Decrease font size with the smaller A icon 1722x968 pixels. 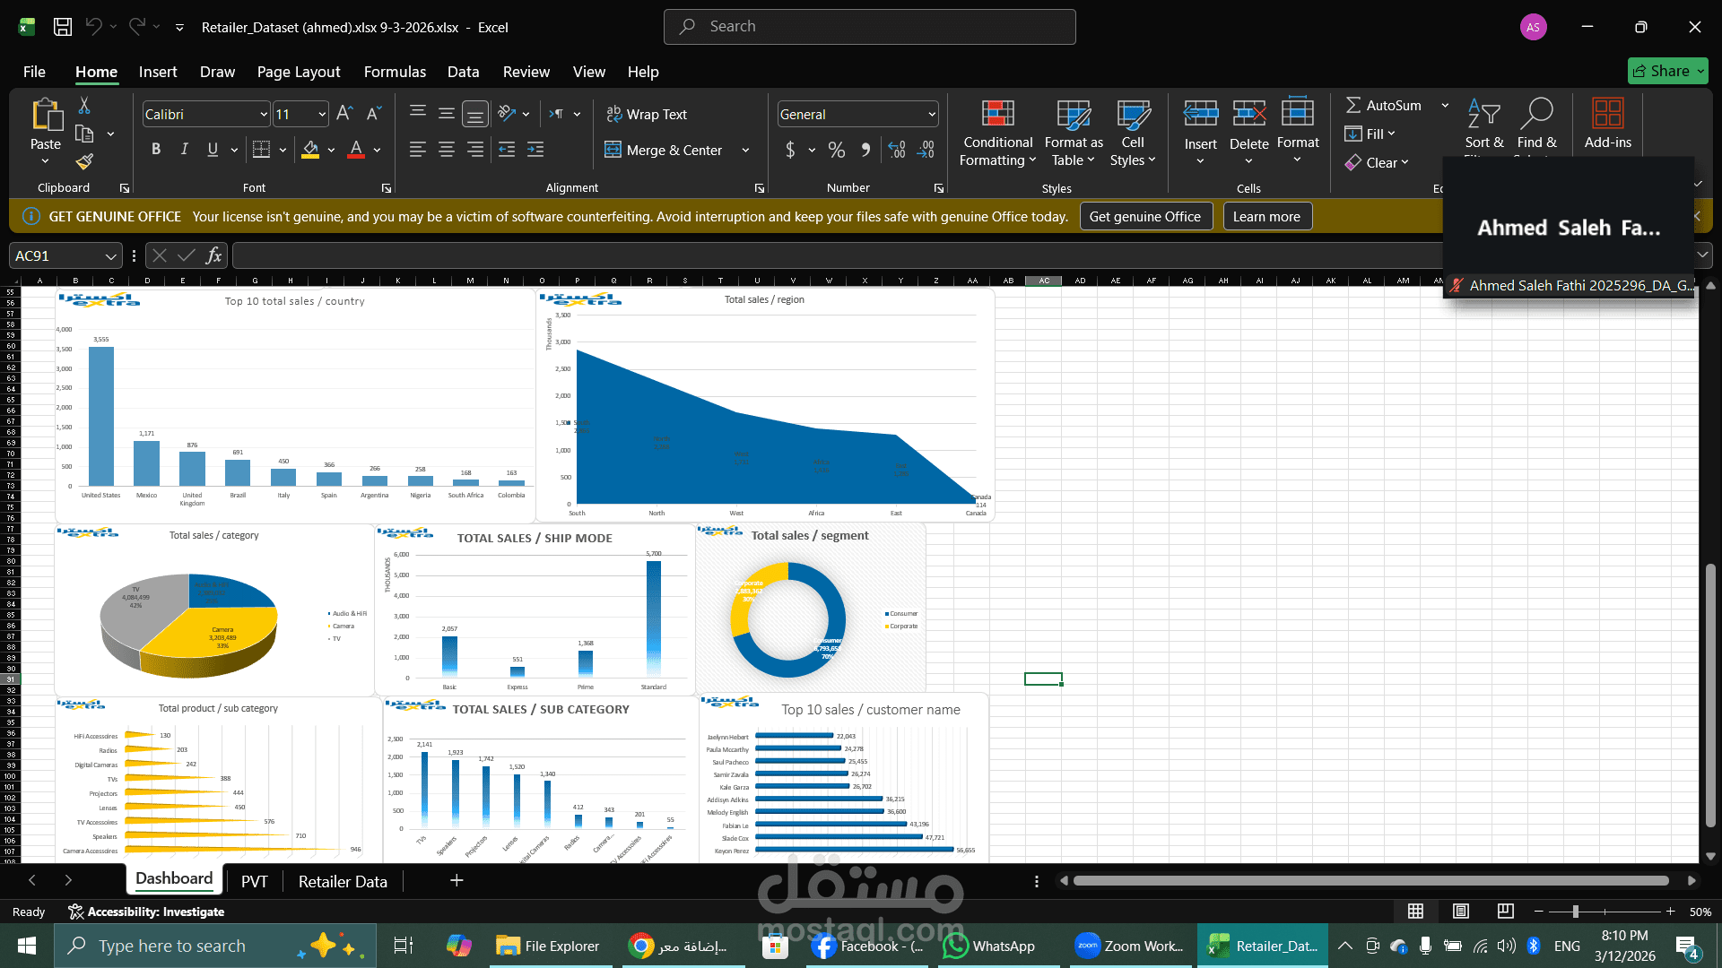pos(374,114)
